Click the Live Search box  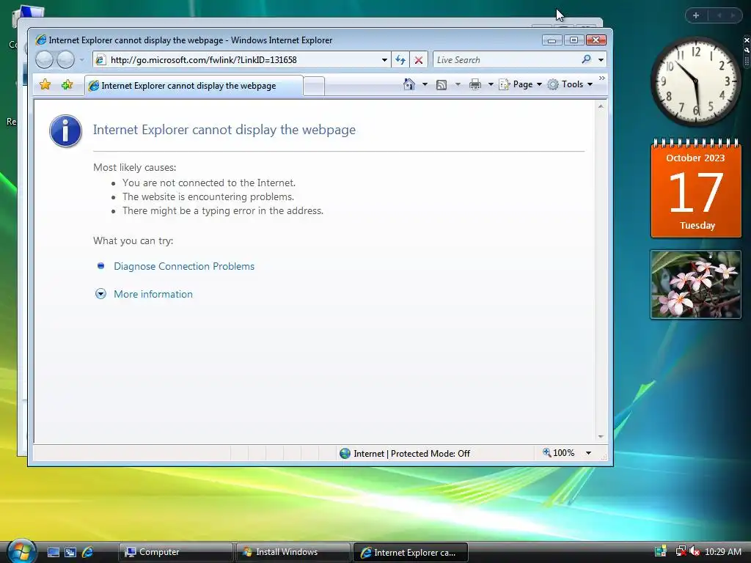(x=506, y=60)
